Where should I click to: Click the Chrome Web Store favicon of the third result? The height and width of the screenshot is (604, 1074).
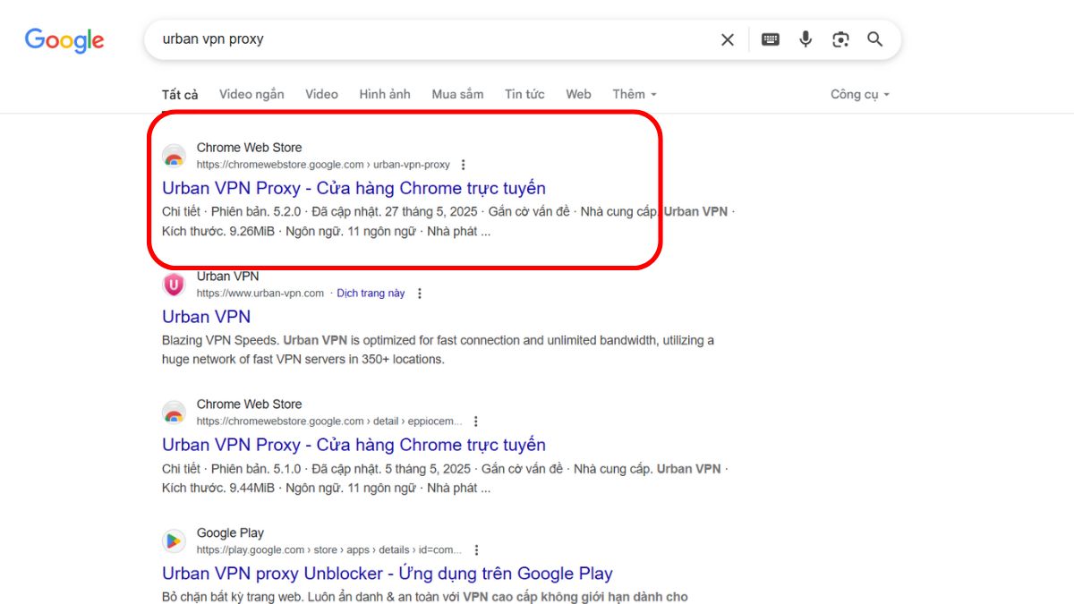(174, 413)
